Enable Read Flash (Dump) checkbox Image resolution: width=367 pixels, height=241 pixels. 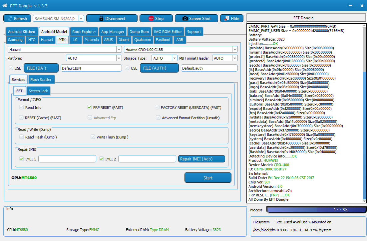(x=22, y=137)
